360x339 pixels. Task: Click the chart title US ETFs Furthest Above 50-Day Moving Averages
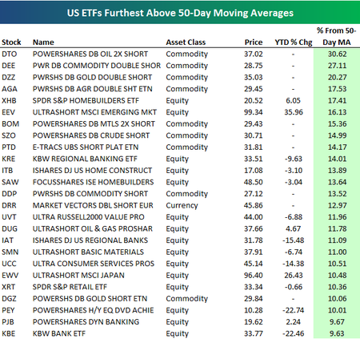180,13
